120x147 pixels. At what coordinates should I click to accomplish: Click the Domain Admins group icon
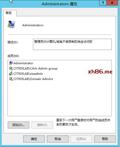11,79
